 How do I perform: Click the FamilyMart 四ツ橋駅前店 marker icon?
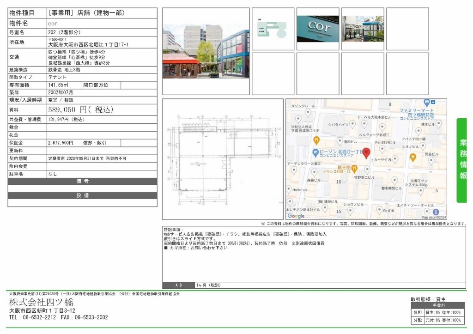click(426, 102)
